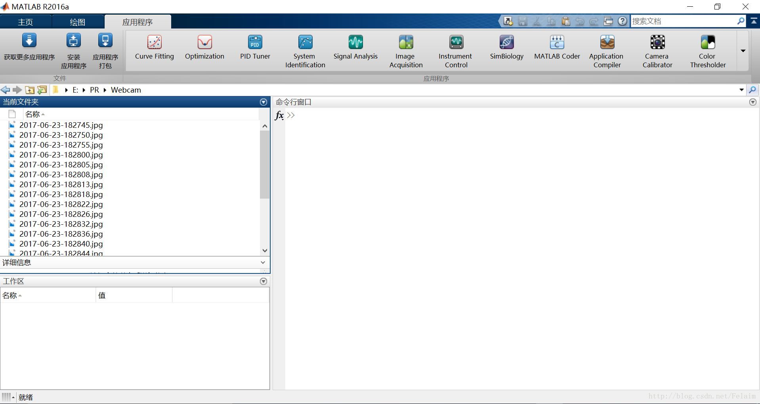Select file 2017-06-23-182755.jpg
Image resolution: width=760 pixels, height=404 pixels.
61,145
